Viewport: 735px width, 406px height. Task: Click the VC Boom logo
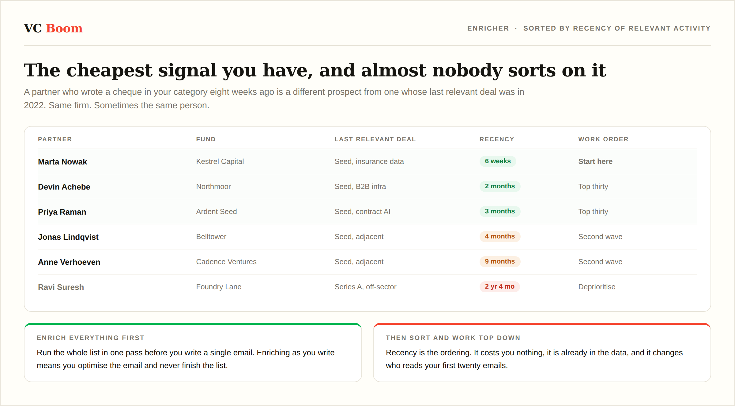[x=53, y=28]
